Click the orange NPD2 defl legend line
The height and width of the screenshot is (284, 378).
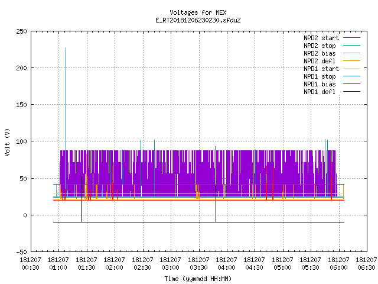(352, 60)
